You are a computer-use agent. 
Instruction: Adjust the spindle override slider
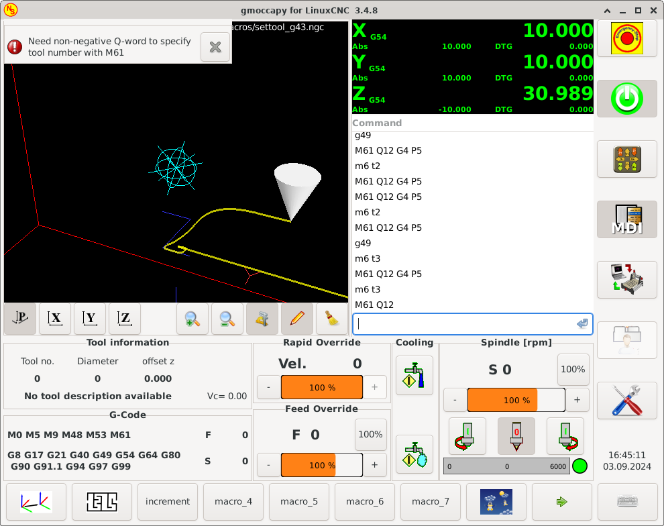tap(516, 400)
